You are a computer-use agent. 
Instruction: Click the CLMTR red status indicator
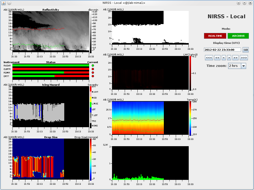click(x=93, y=69)
